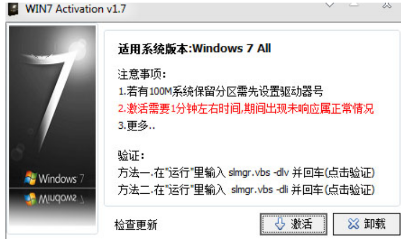The image size is (401, 239).
Task: Click the 检查更新 check update link
Action: point(136,225)
